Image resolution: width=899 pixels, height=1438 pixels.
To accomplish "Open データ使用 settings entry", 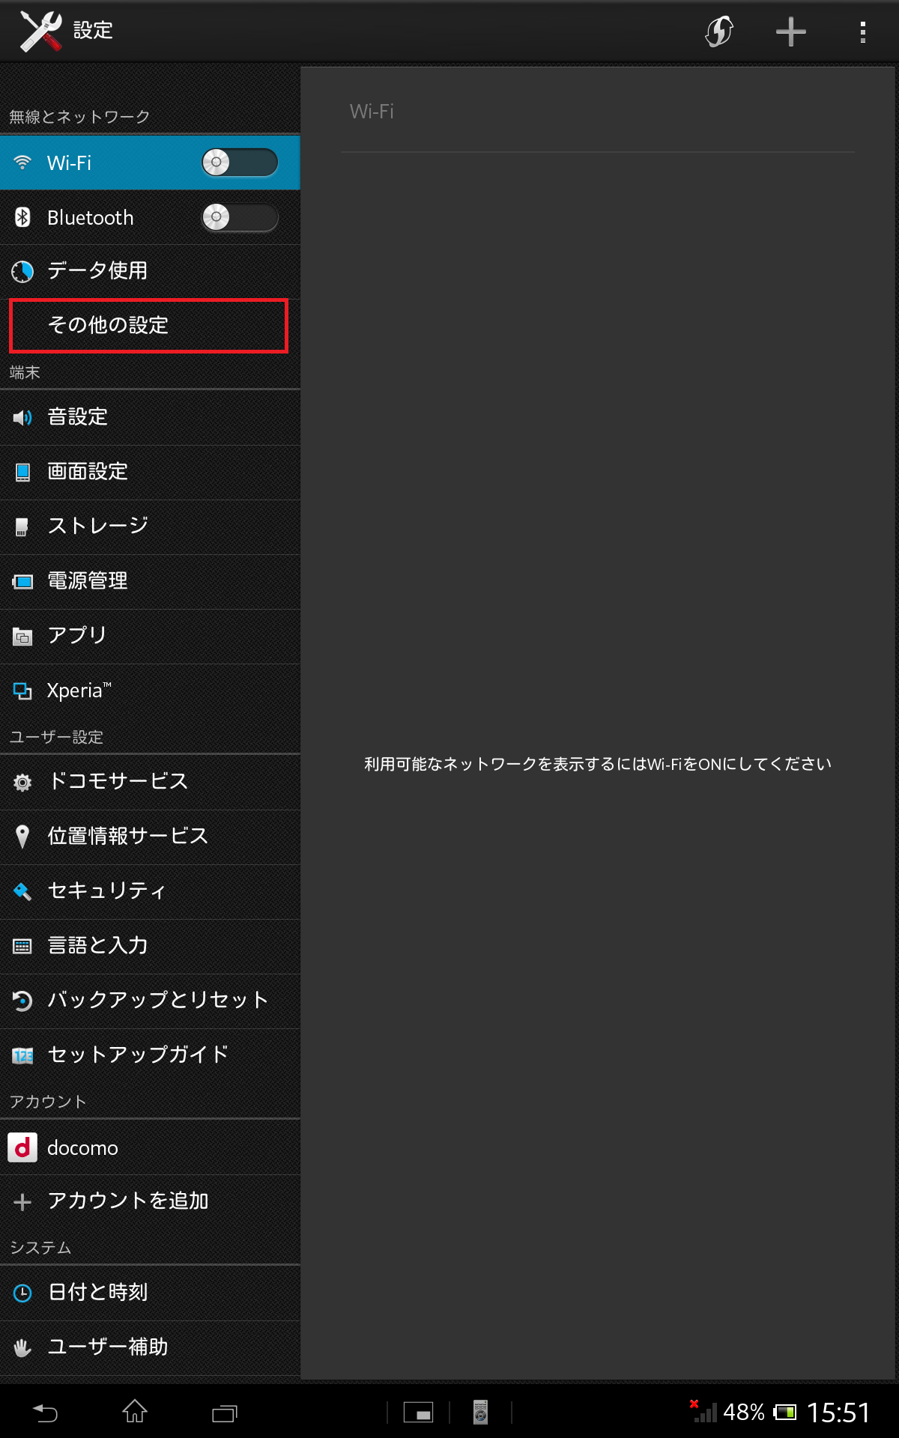I will coord(150,271).
